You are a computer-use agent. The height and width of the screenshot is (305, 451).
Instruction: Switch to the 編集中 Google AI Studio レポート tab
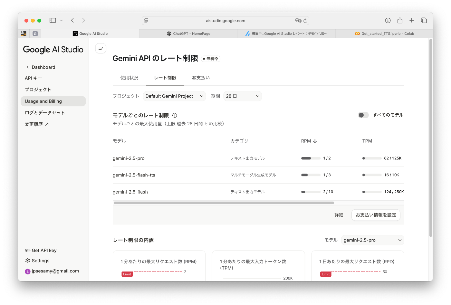coord(286,33)
